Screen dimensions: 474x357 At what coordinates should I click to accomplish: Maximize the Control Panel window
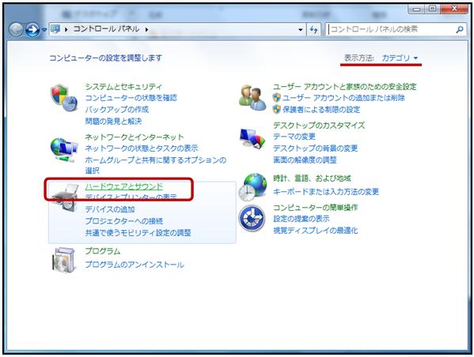click(433, 9)
